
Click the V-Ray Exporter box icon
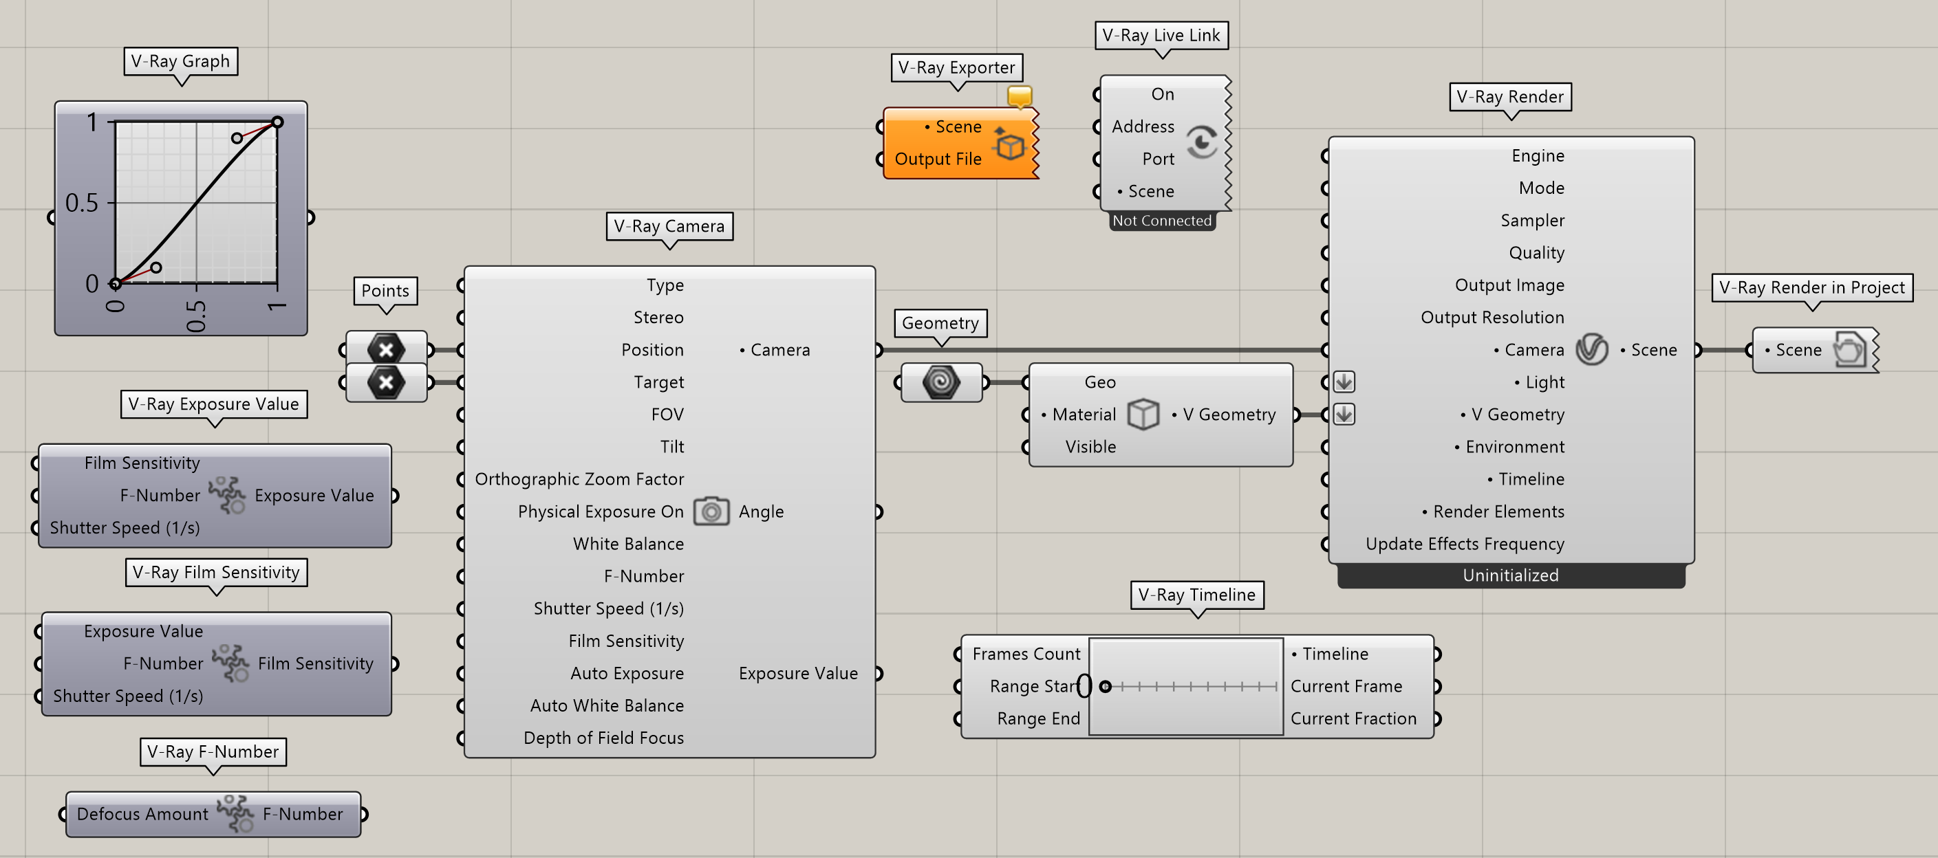1009,144
